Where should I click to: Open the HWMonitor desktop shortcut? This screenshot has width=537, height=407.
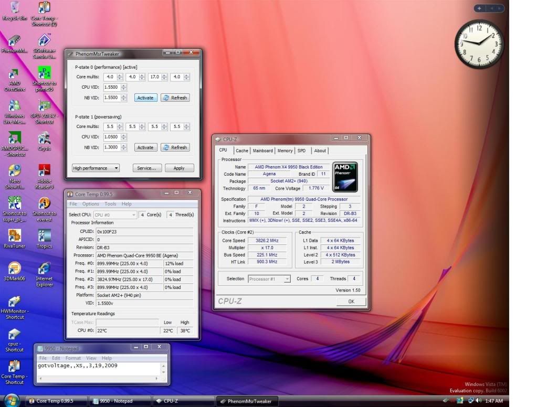[14, 303]
